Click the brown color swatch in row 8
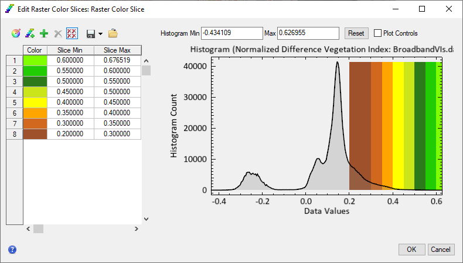This screenshot has width=463, height=263. tap(35, 134)
